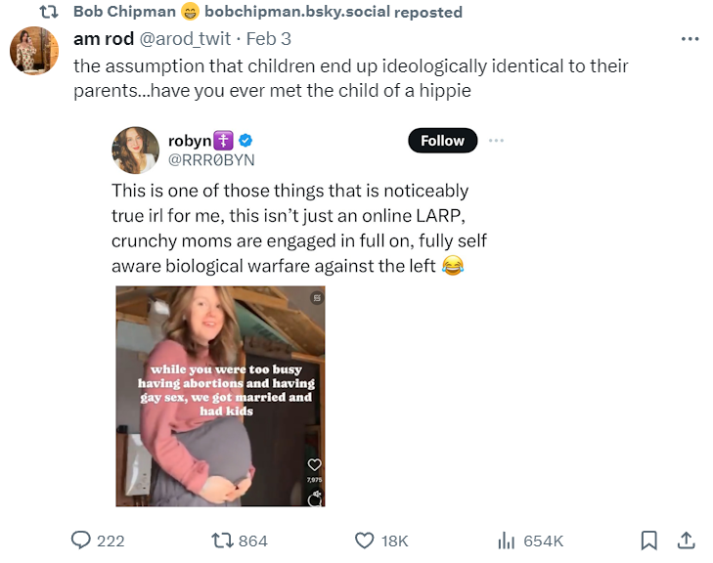The height and width of the screenshot is (563, 713).
Task: Open the top-right post options ellipsis
Action: click(x=691, y=39)
